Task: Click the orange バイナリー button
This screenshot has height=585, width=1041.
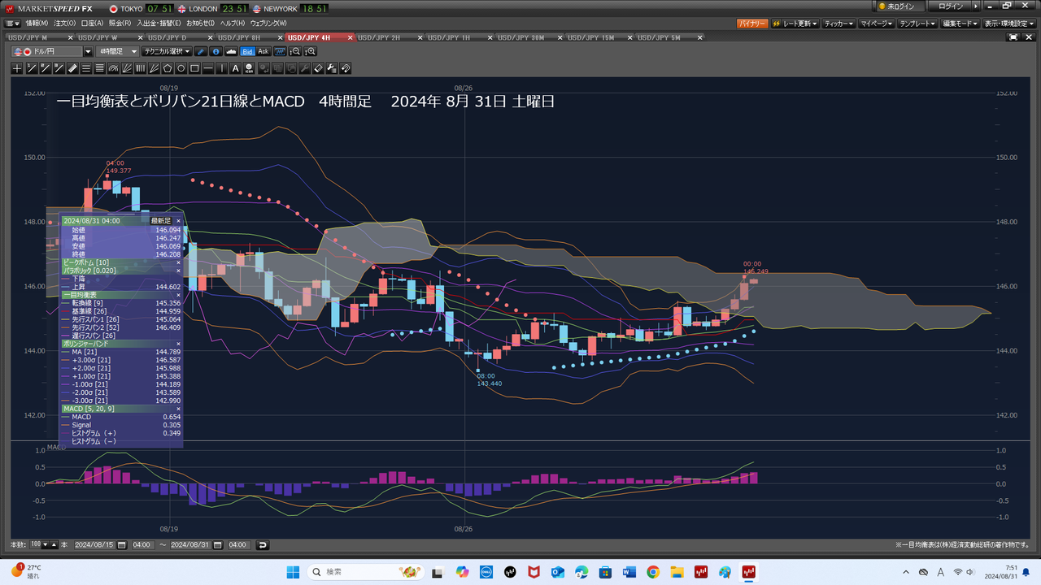Action: (x=751, y=24)
